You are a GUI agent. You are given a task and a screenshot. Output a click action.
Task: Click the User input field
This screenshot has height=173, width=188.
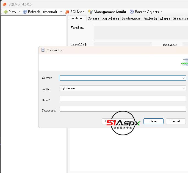(x=123, y=99)
